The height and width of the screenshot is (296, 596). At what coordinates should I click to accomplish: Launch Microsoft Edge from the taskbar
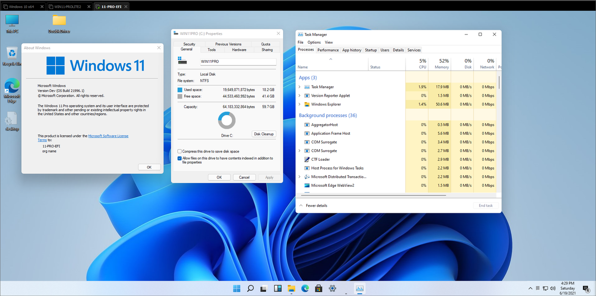[305, 288]
